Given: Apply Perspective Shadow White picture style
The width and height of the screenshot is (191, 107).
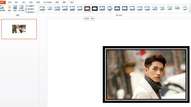Looking at the screenshot, I should click(170, 9).
